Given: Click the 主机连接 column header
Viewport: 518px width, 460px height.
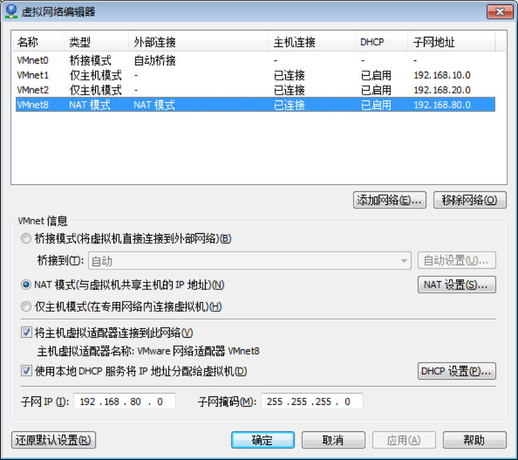Looking at the screenshot, I should coord(312,42).
